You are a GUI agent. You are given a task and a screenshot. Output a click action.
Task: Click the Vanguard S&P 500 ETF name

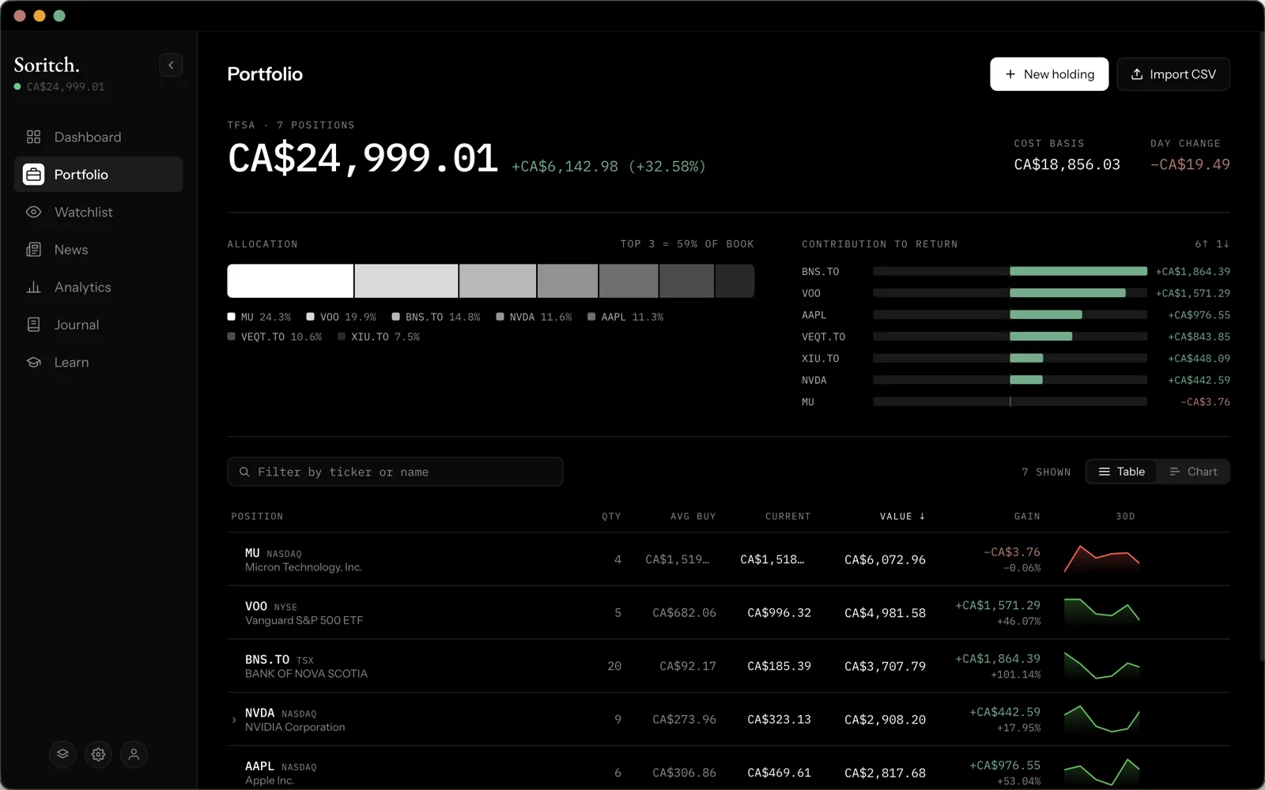304,620
